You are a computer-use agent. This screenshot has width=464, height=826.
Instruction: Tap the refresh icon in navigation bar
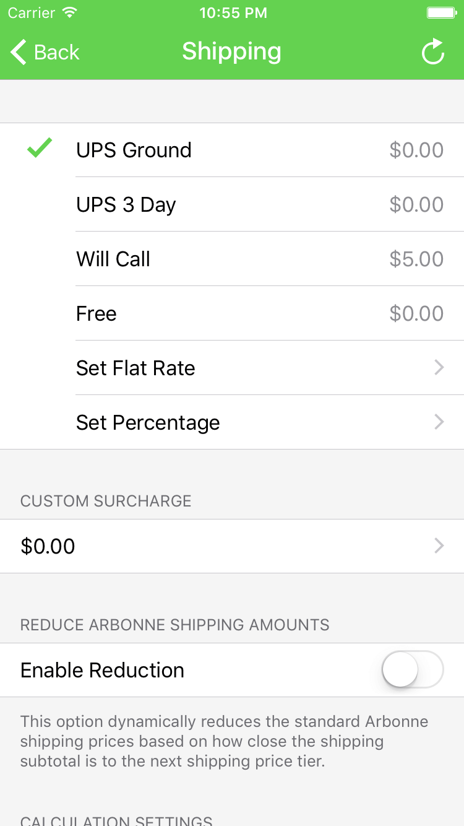[x=433, y=52]
